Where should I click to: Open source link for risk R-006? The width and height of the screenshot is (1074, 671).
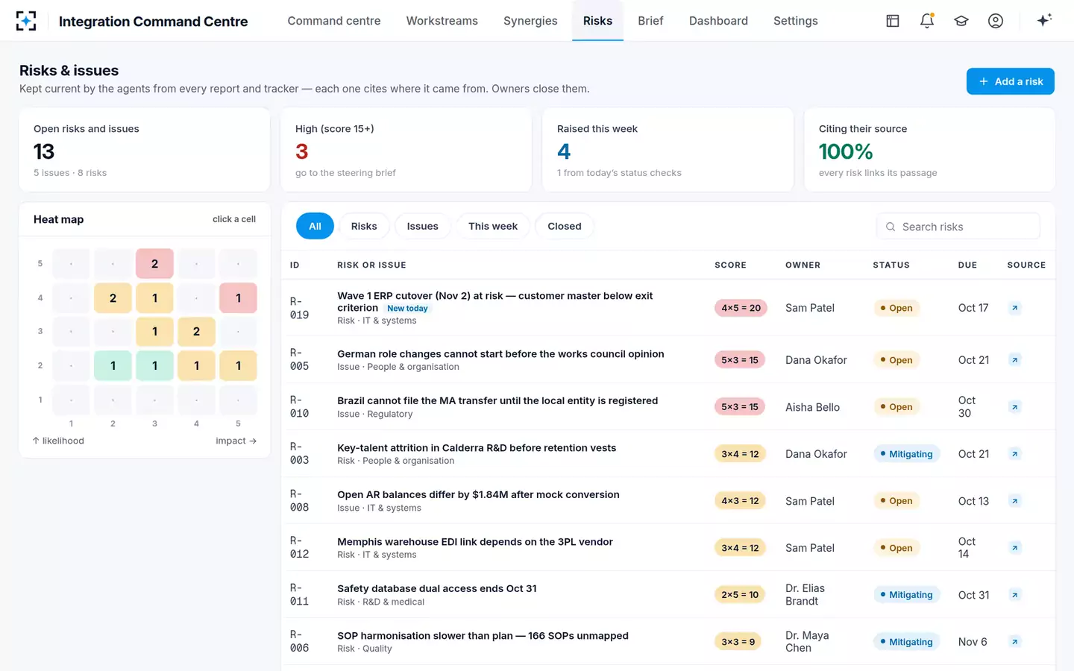click(1014, 642)
